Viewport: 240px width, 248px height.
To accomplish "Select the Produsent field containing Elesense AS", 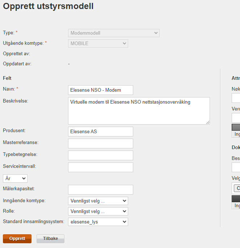I will click(100, 132).
